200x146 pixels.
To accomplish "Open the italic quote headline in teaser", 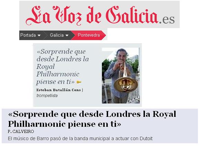I will click(x=63, y=66).
